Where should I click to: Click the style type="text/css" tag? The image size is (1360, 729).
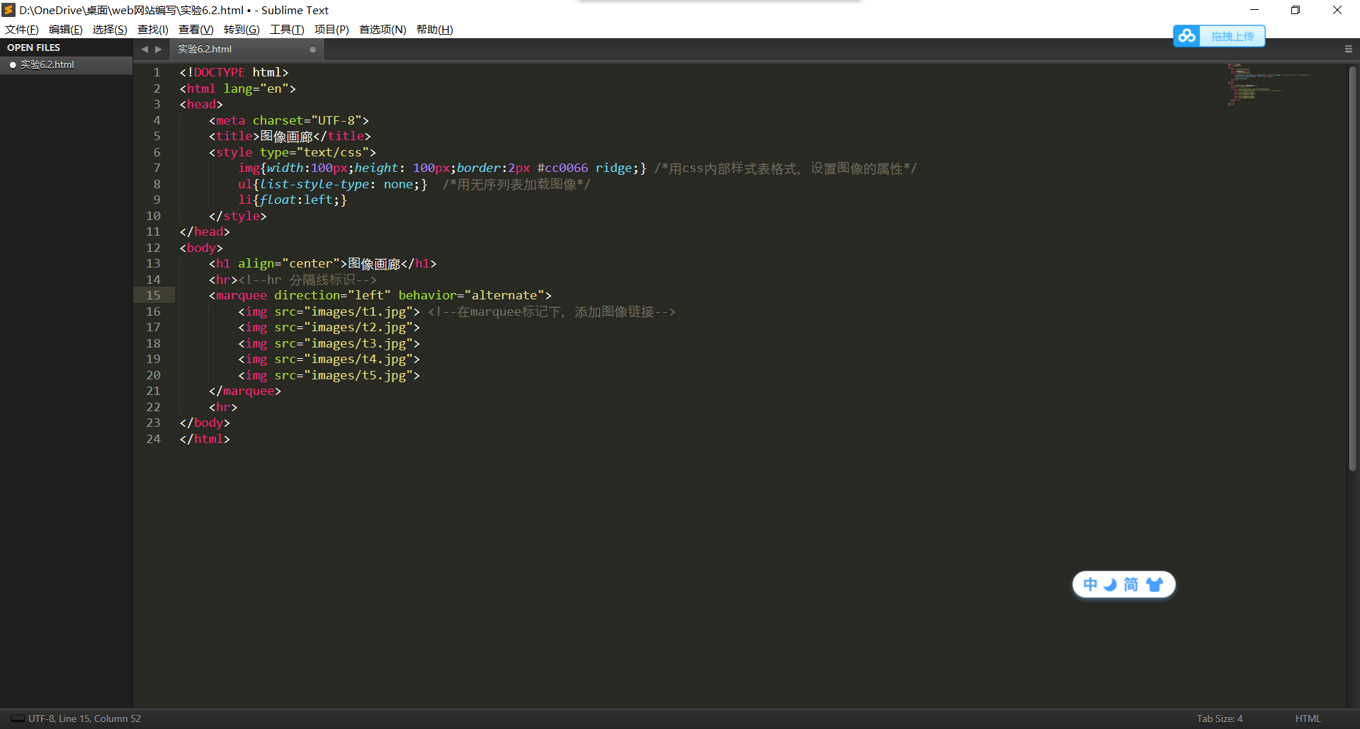tap(292, 152)
